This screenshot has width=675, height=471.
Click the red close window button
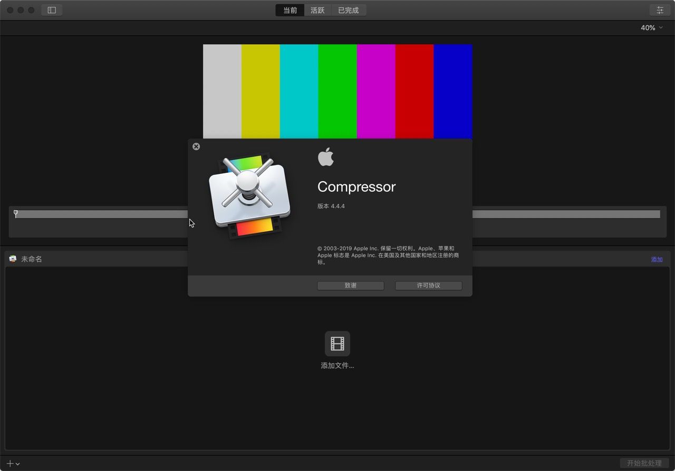(x=10, y=10)
